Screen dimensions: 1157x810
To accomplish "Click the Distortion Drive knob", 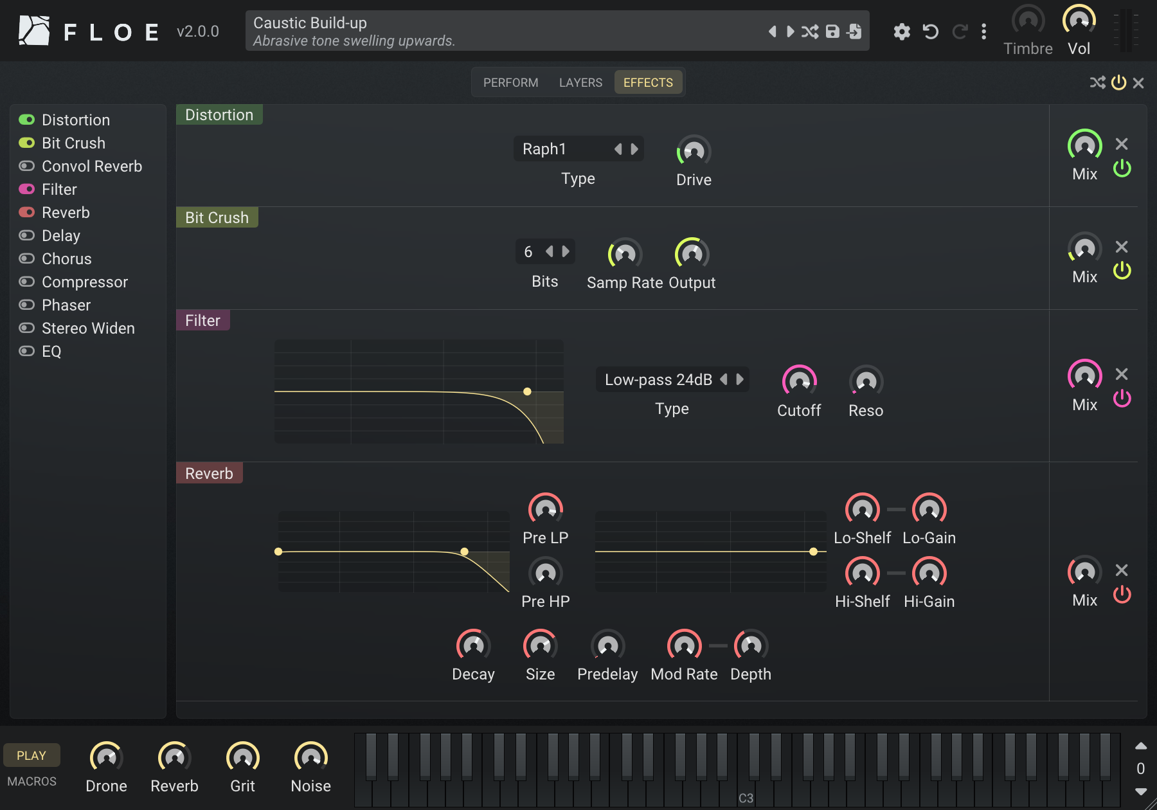I will (x=694, y=151).
